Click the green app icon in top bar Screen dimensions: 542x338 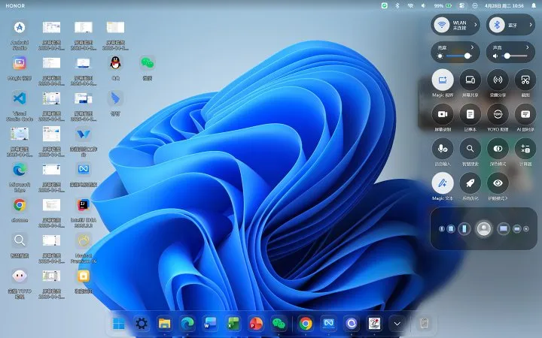pos(384,5)
